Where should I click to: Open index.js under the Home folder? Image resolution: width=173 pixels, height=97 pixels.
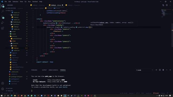(16, 48)
